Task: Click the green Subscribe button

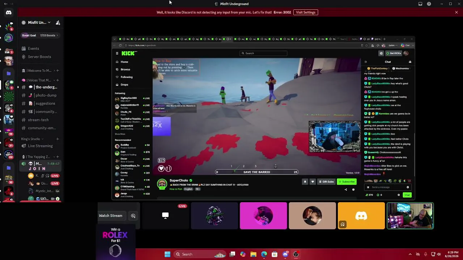Action: click(x=347, y=182)
